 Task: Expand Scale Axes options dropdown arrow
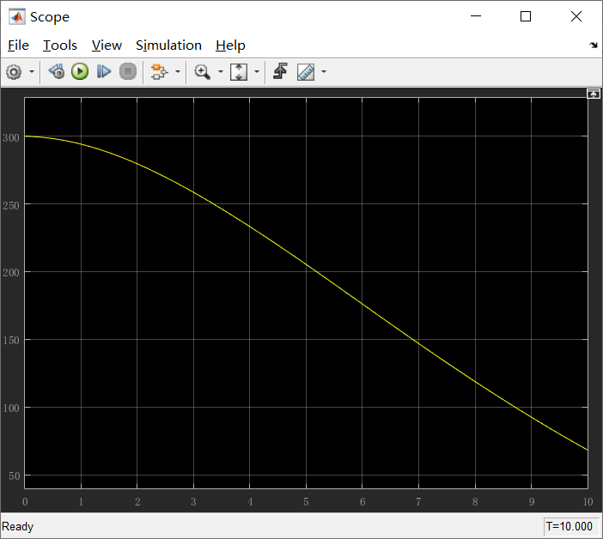tap(257, 72)
